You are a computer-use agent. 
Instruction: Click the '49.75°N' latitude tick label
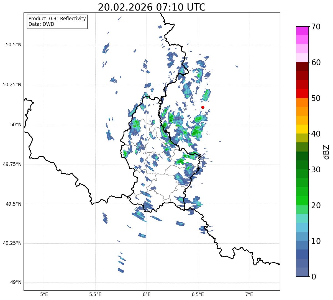(x=12, y=164)
